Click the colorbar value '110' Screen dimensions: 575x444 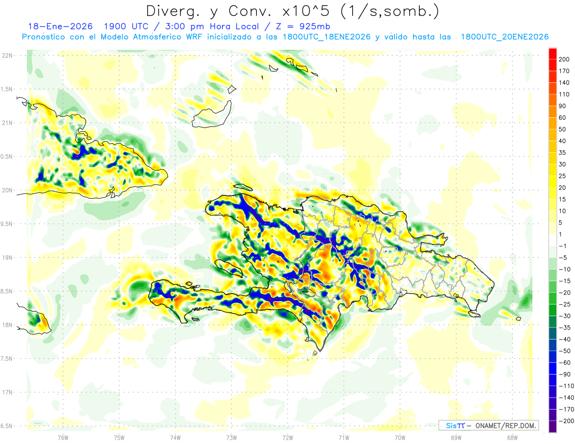tap(564, 94)
